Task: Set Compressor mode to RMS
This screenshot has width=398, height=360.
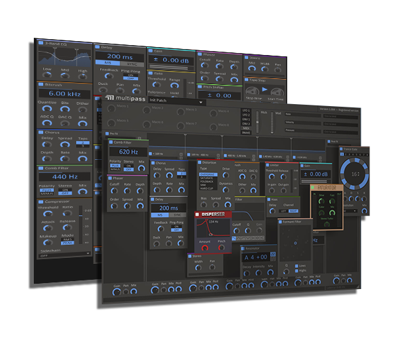Action: 67,239
